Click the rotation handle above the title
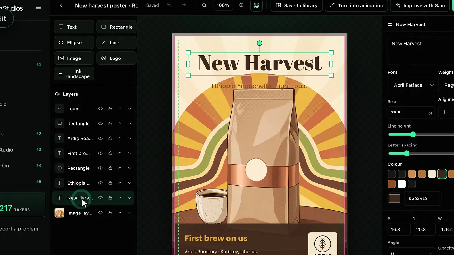Viewport: 454px width, 255px height. pos(260,43)
